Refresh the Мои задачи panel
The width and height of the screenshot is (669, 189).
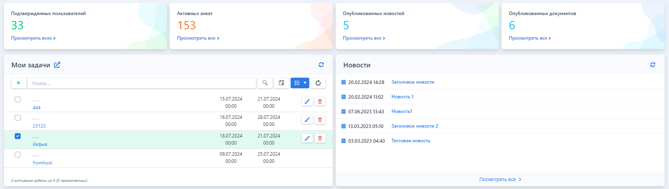[321, 65]
